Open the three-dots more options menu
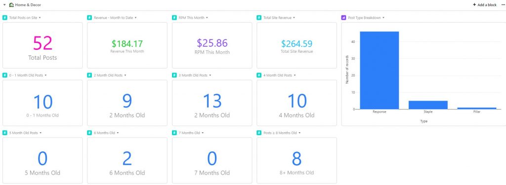 click(503, 5)
